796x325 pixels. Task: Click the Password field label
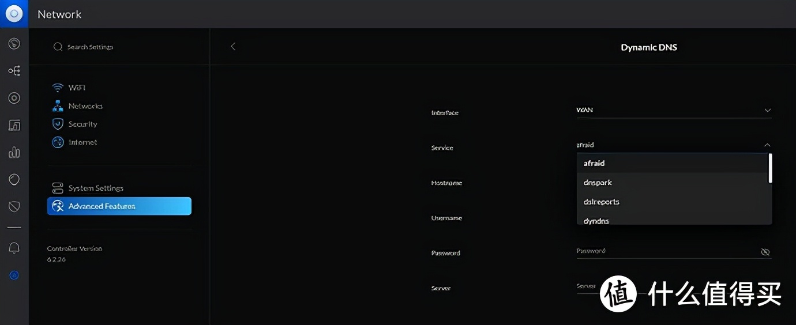[446, 253]
